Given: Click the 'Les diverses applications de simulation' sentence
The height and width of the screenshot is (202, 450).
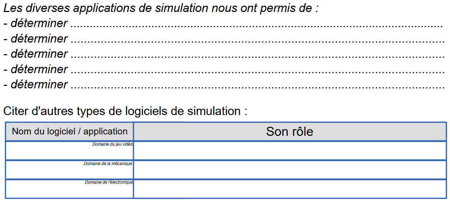Looking at the screenshot, I should pyautogui.click(x=161, y=8).
